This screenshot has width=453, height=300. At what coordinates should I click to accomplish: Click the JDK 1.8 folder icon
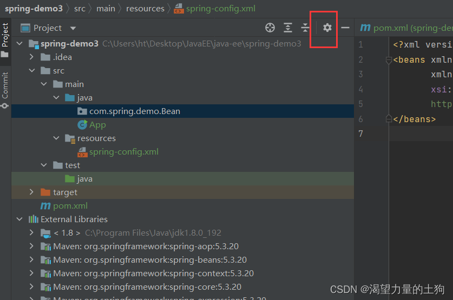[x=45, y=233]
